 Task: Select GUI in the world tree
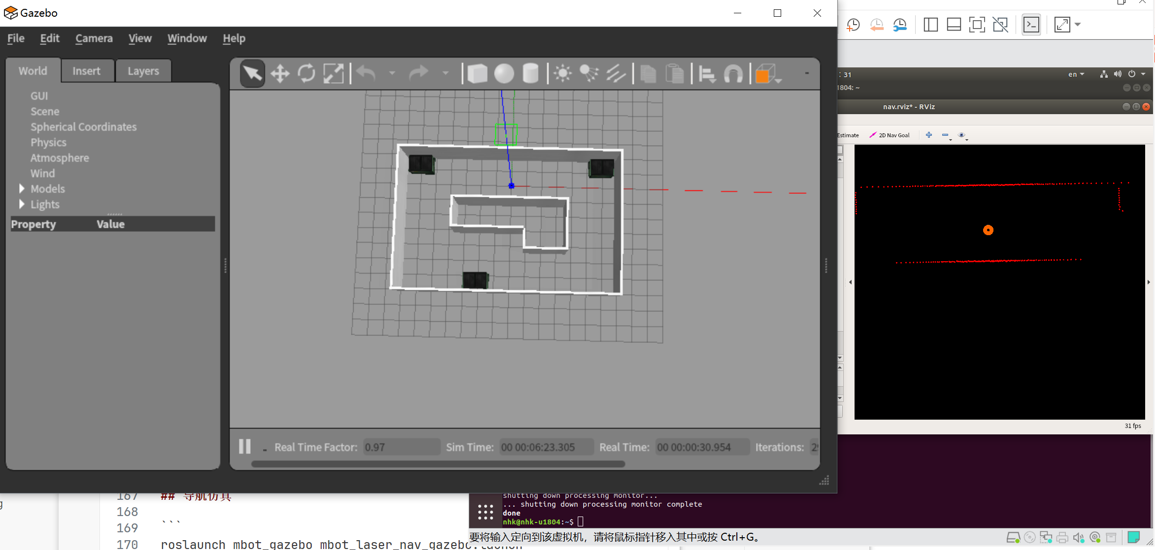[39, 96]
